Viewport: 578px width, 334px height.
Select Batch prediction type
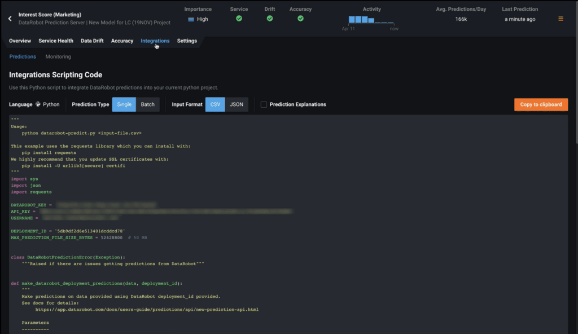pyautogui.click(x=148, y=104)
